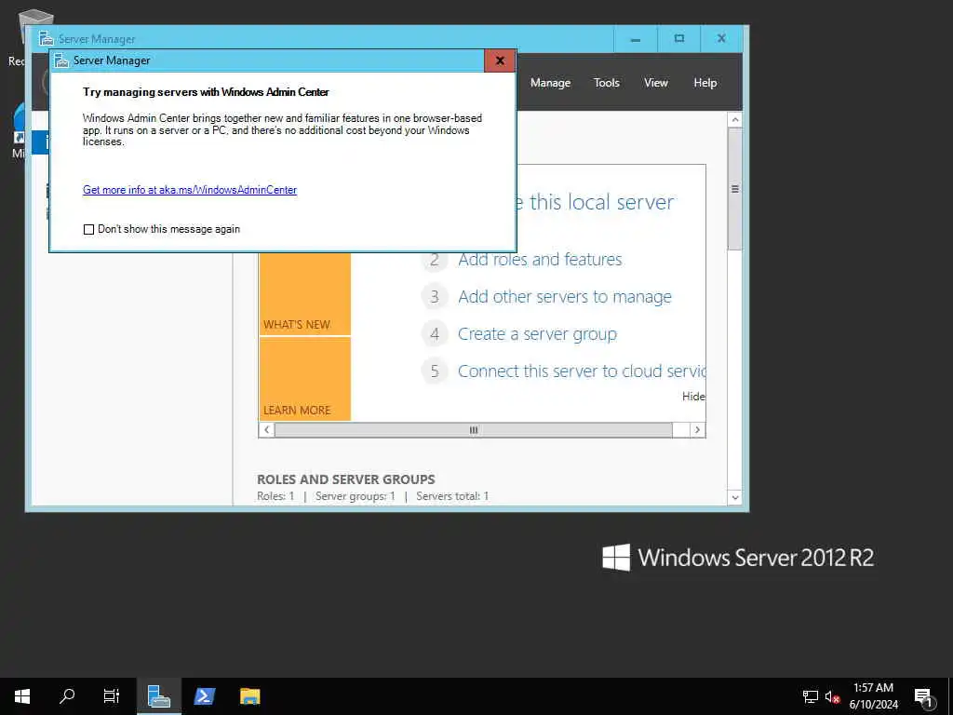Click Add other servers to manage
The image size is (953, 715).
[565, 297]
